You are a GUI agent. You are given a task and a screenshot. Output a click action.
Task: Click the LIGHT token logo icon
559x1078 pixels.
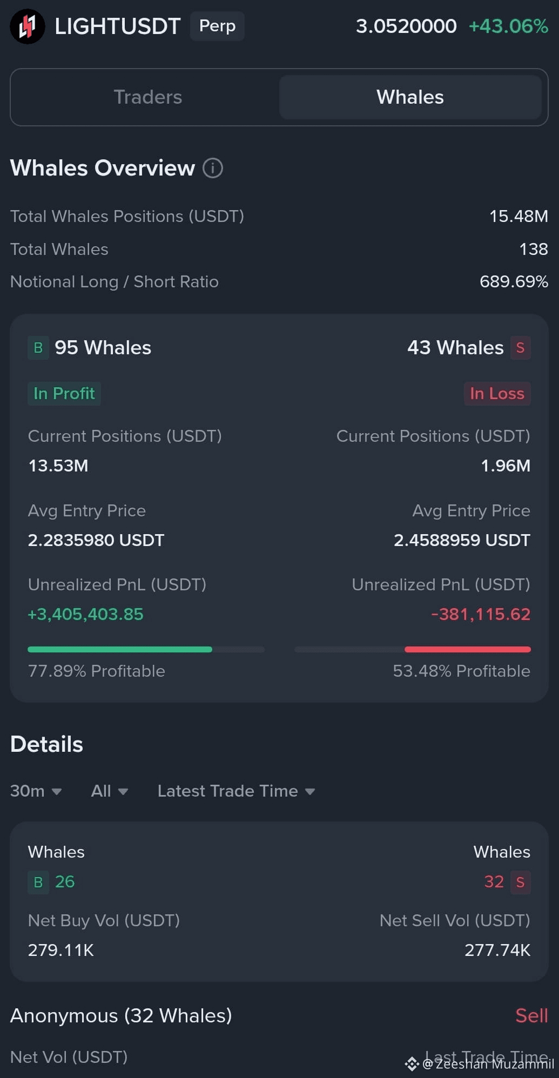coord(27,26)
